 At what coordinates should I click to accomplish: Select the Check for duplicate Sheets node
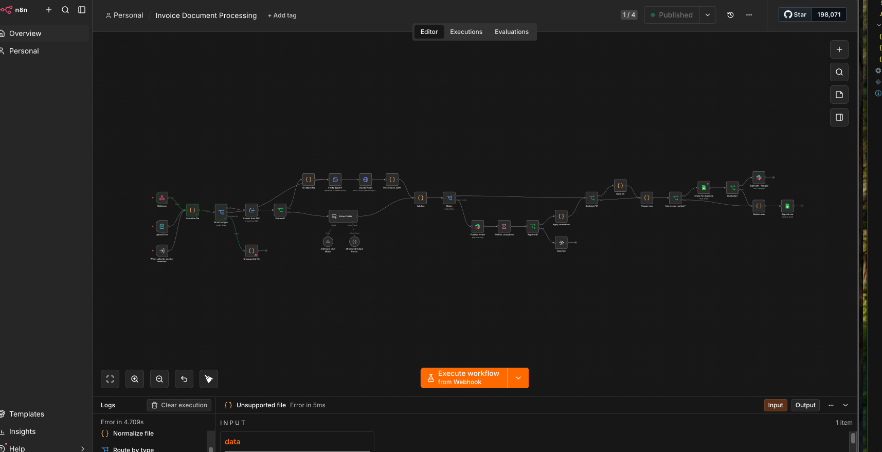tap(704, 188)
